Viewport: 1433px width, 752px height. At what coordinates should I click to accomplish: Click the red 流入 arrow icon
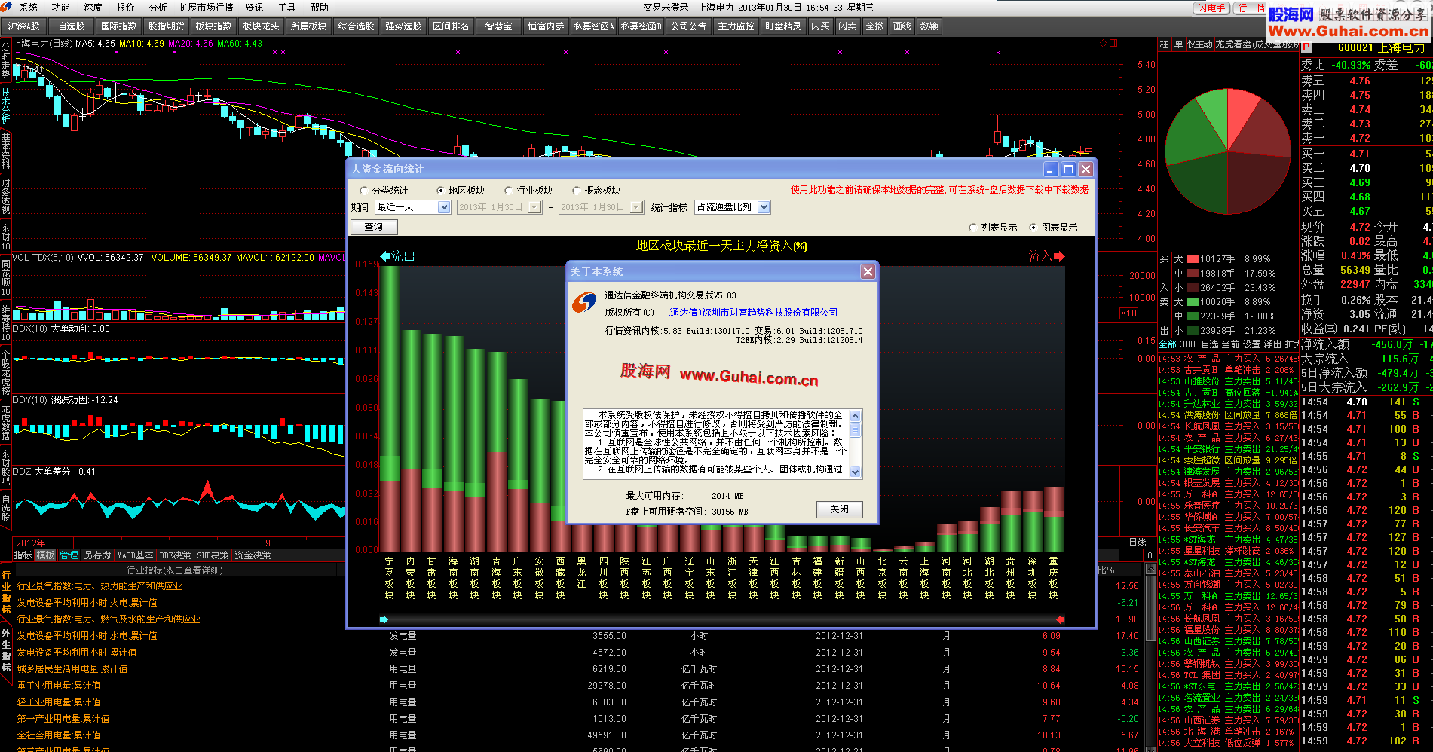coord(1059,256)
